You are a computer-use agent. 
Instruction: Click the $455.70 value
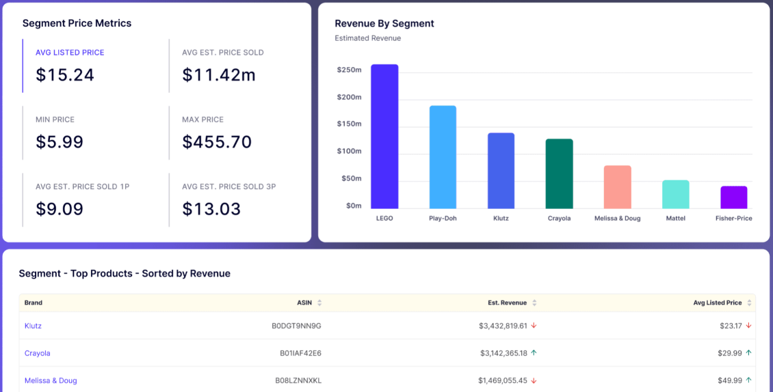217,142
